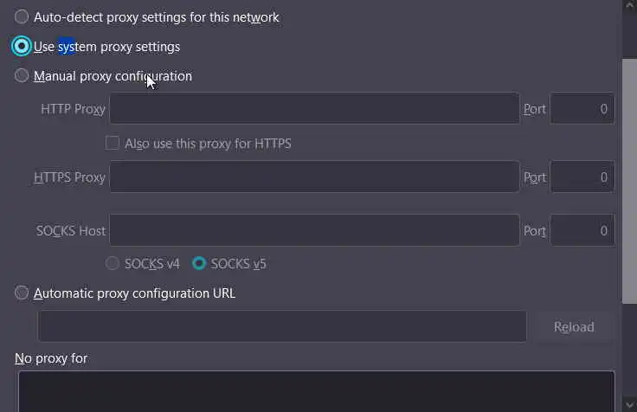Select Auto-detect proxy settings for this network
Viewport: 637px width, 412px height.
22,16
